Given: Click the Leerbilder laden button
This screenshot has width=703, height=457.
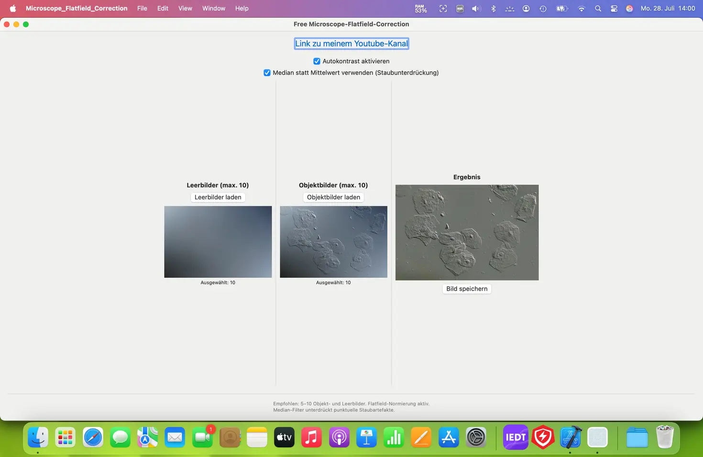Looking at the screenshot, I should click(x=218, y=197).
